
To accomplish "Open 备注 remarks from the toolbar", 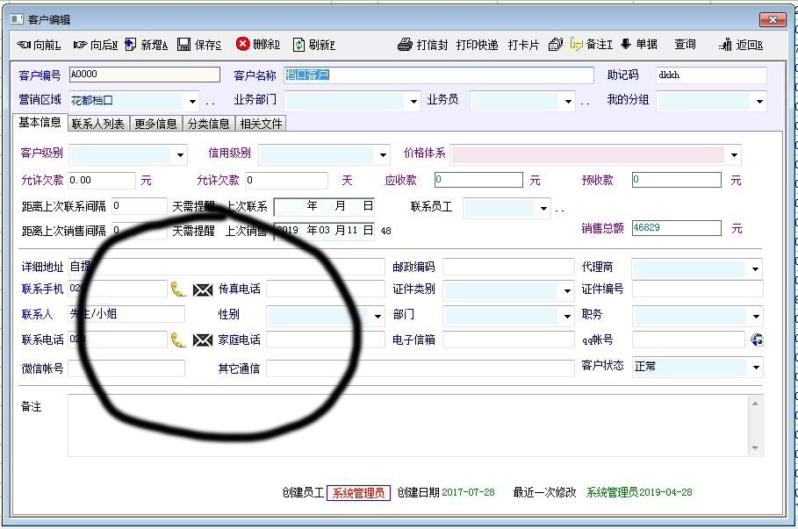I will [x=577, y=44].
